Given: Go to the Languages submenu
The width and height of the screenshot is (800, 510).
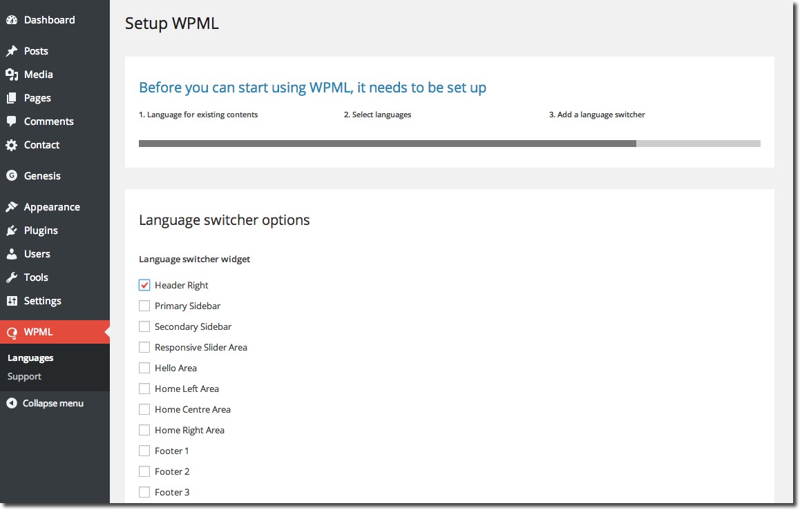Looking at the screenshot, I should click(30, 357).
